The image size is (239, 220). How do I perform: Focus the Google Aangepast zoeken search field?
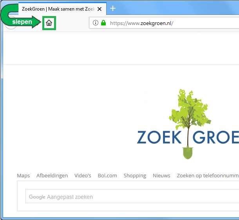tap(132, 196)
